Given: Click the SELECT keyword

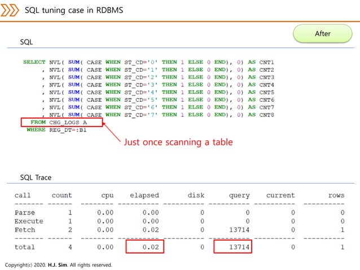Looking at the screenshot, I should 34,62.
